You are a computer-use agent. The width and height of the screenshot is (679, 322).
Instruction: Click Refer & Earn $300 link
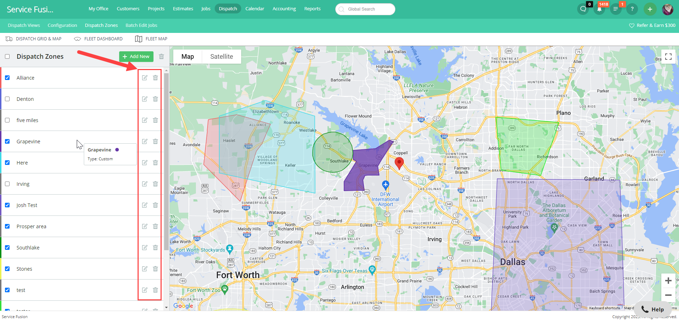pos(652,25)
